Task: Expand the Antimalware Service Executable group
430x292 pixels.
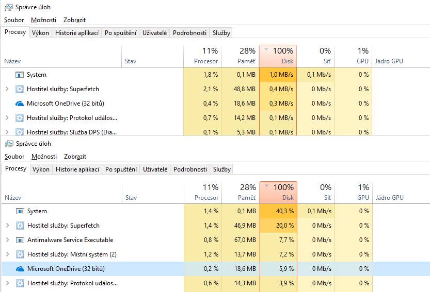Action: tap(8, 240)
